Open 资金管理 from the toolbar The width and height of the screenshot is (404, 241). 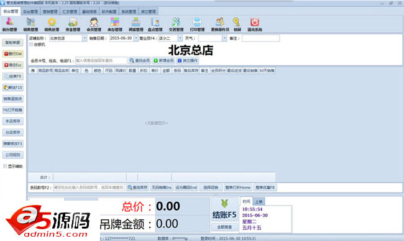pyautogui.click(x=73, y=24)
